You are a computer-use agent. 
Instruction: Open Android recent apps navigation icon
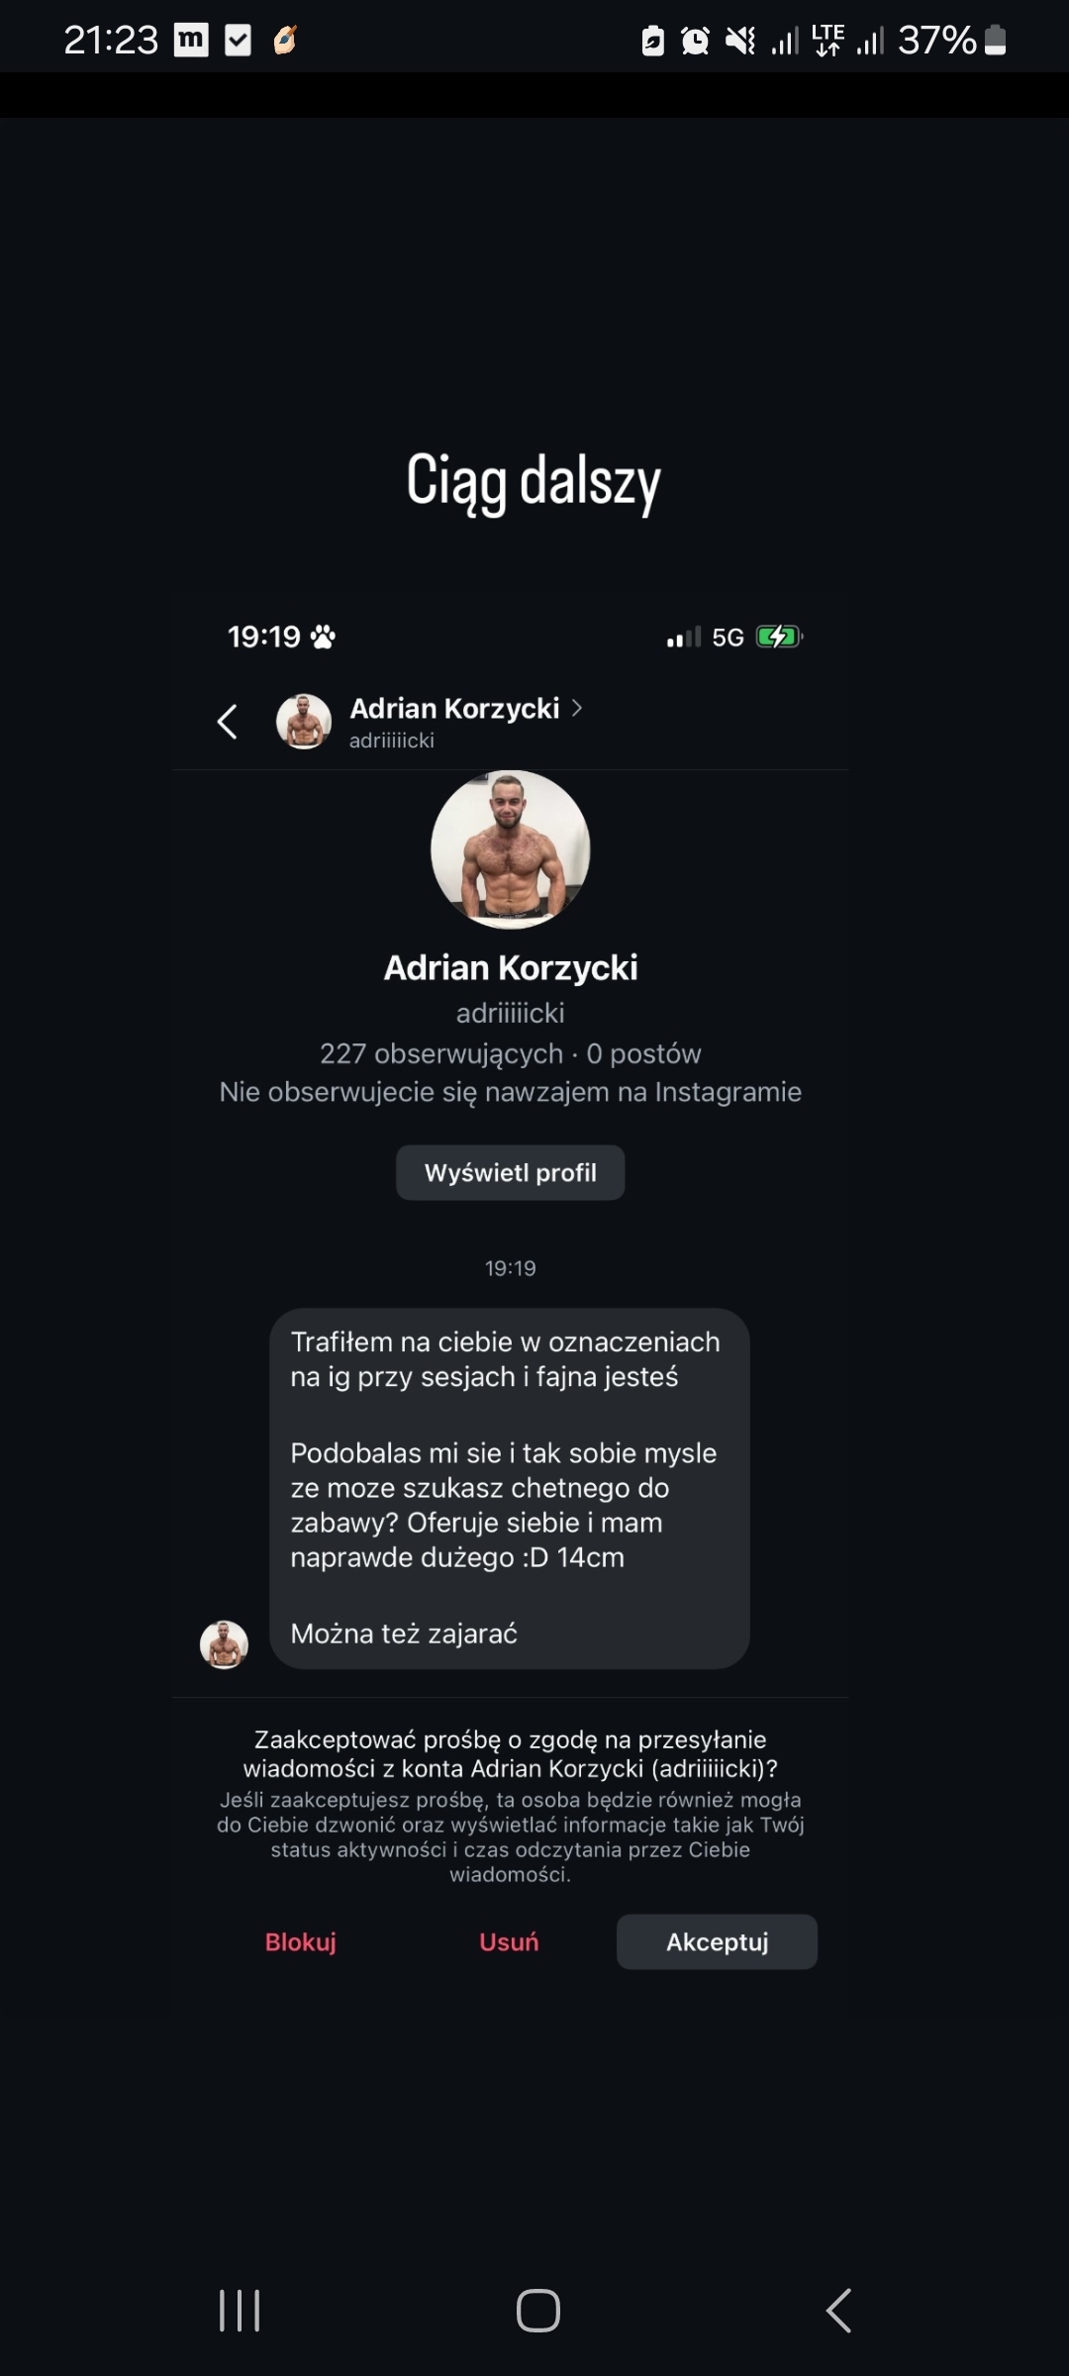[x=240, y=2311]
